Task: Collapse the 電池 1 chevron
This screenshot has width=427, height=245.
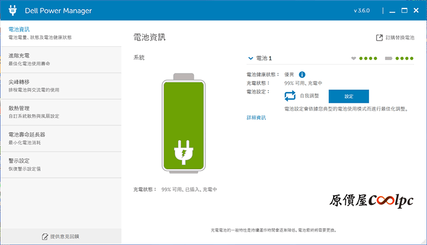Action: pyautogui.click(x=250, y=59)
